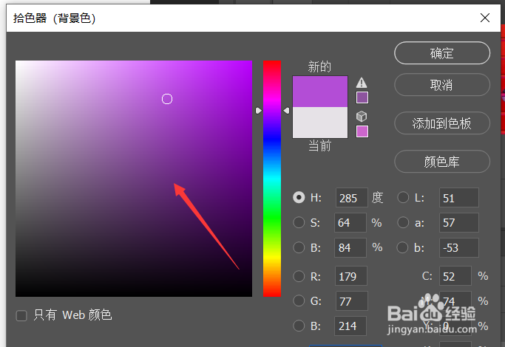Select the G green radio button
Image resolution: width=505 pixels, height=347 pixels.
pyautogui.click(x=299, y=300)
